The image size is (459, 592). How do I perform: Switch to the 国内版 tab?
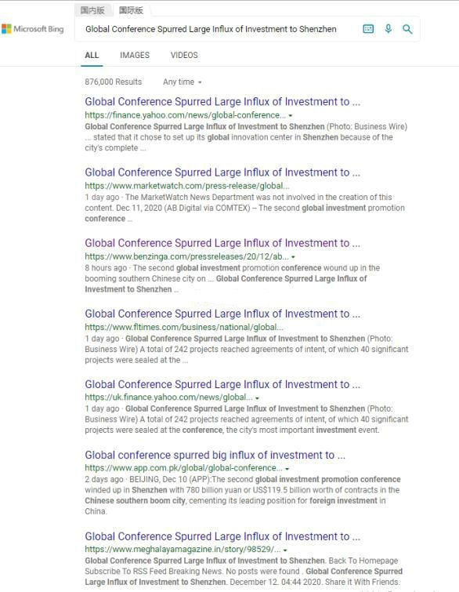92,10
